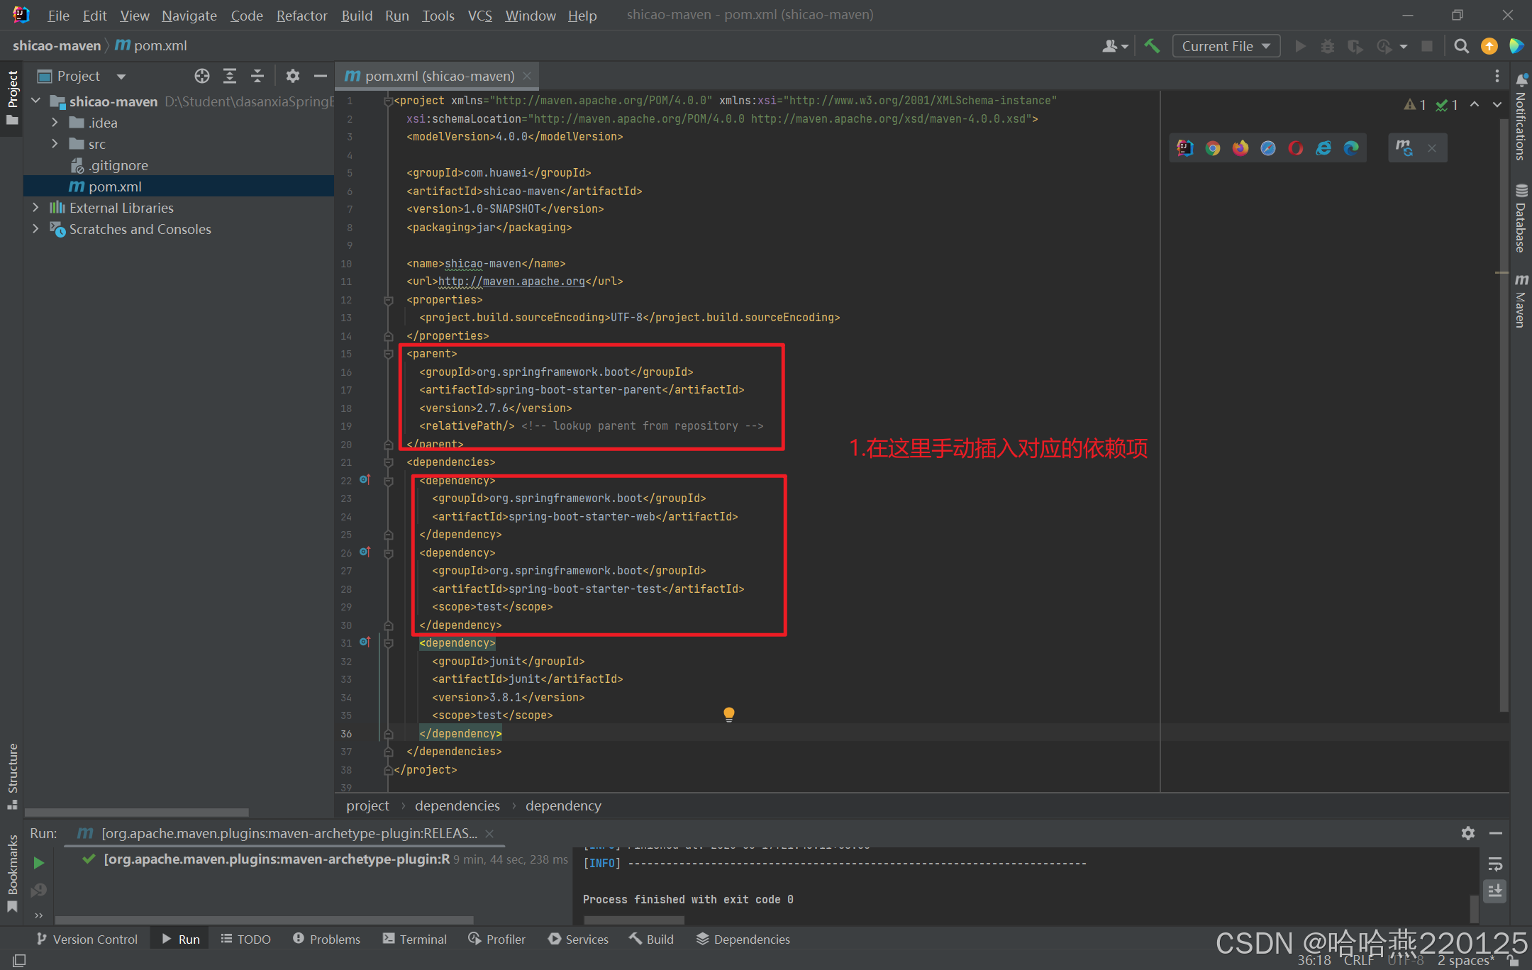Click the Build project hammer icon

[1152, 46]
